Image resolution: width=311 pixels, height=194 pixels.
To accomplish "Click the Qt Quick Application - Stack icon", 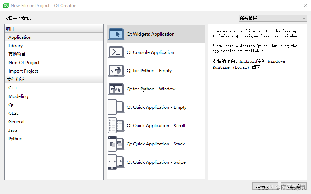I will (116, 144).
